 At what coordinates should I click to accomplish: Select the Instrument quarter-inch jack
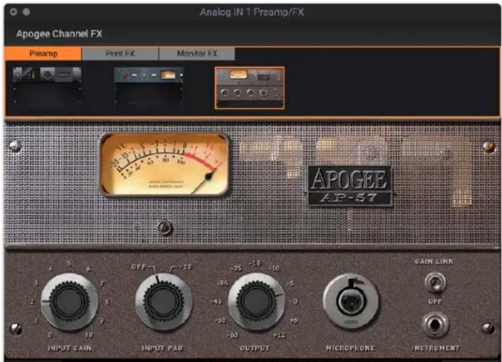tap(435, 324)
